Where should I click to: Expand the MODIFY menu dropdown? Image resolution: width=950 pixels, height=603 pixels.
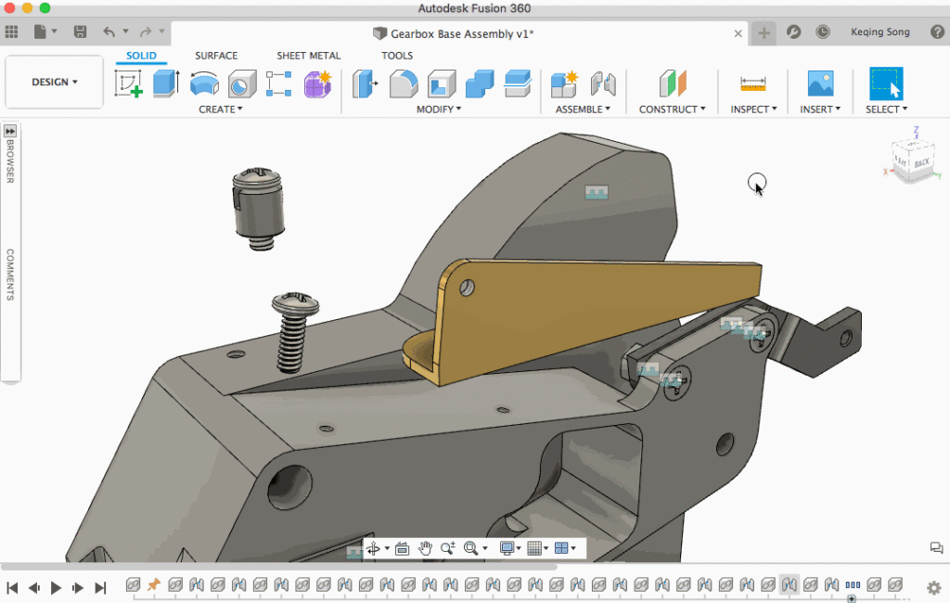(440, 109)
